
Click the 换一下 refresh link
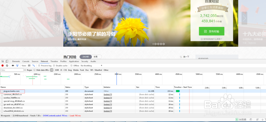(186, 57)
